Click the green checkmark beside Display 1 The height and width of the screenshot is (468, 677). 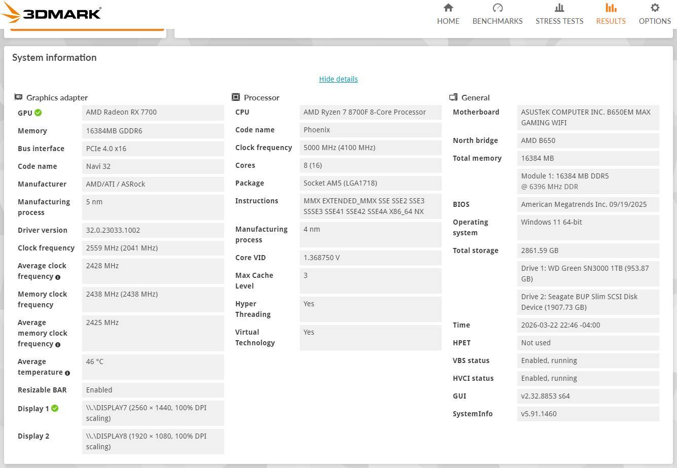pyautogui.click(x=55, y=408)
